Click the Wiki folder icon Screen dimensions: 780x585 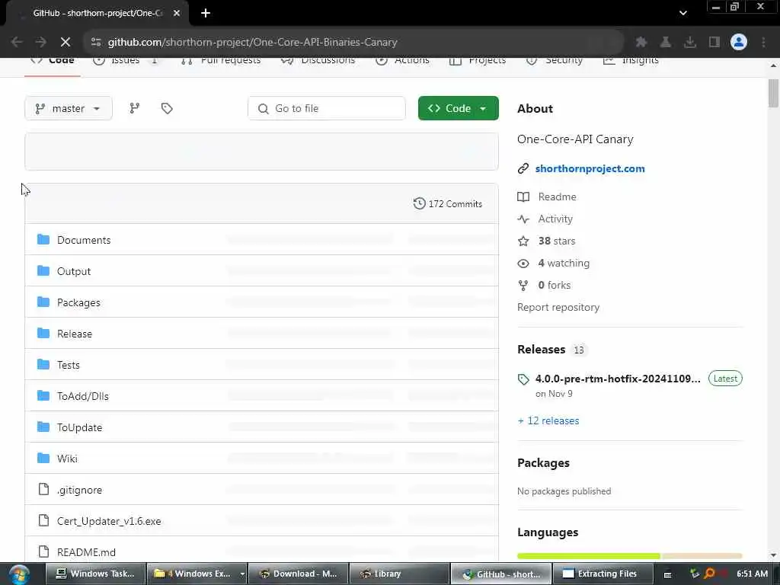43,458
